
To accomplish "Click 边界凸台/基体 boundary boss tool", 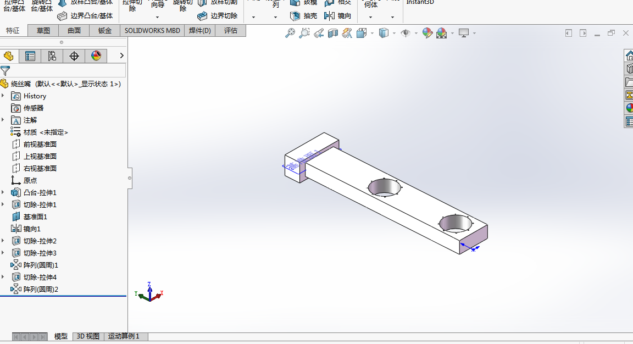I will pos(85,16).
